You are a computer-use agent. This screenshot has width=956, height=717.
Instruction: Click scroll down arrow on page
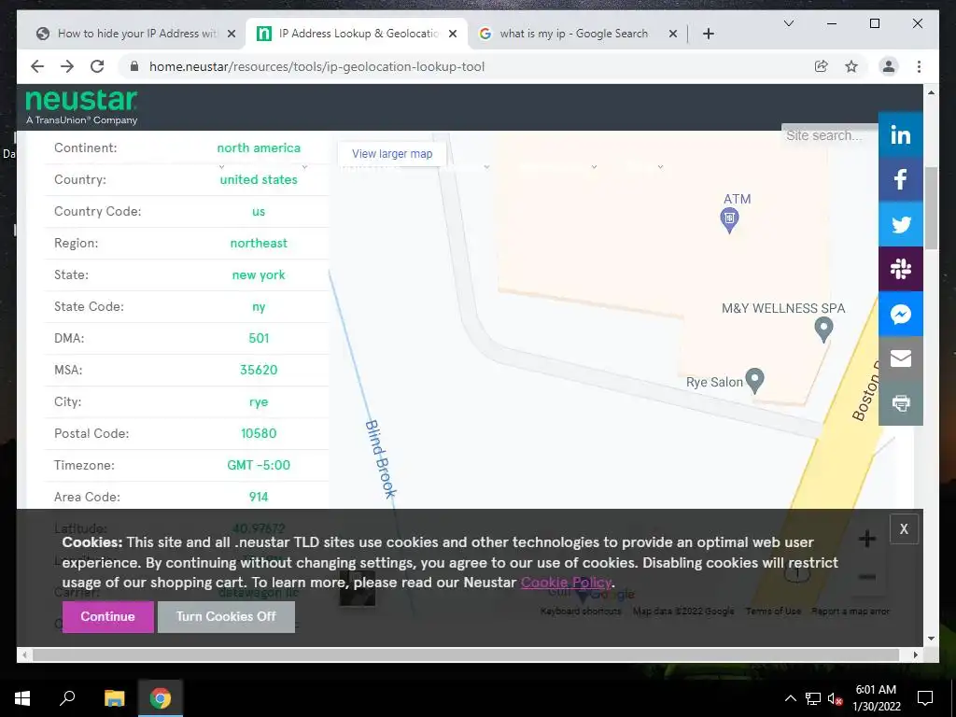point(931,639)
